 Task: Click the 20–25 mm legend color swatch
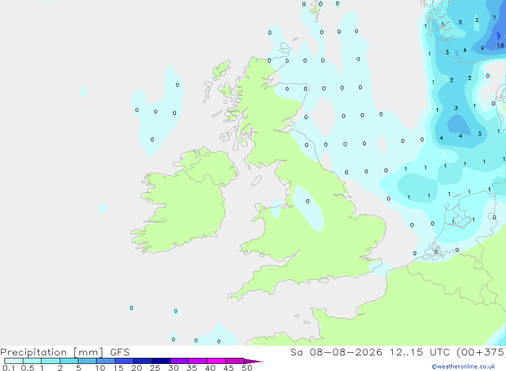143,361
